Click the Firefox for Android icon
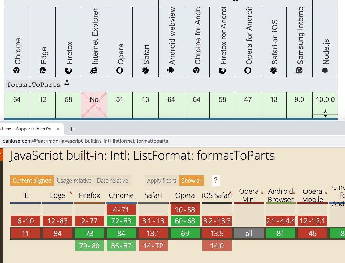The image size is (345, 263). click(x=222, y=70)
